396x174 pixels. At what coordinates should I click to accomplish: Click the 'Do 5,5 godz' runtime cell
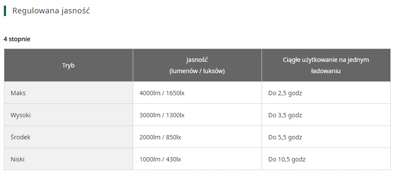click(285, 137)
